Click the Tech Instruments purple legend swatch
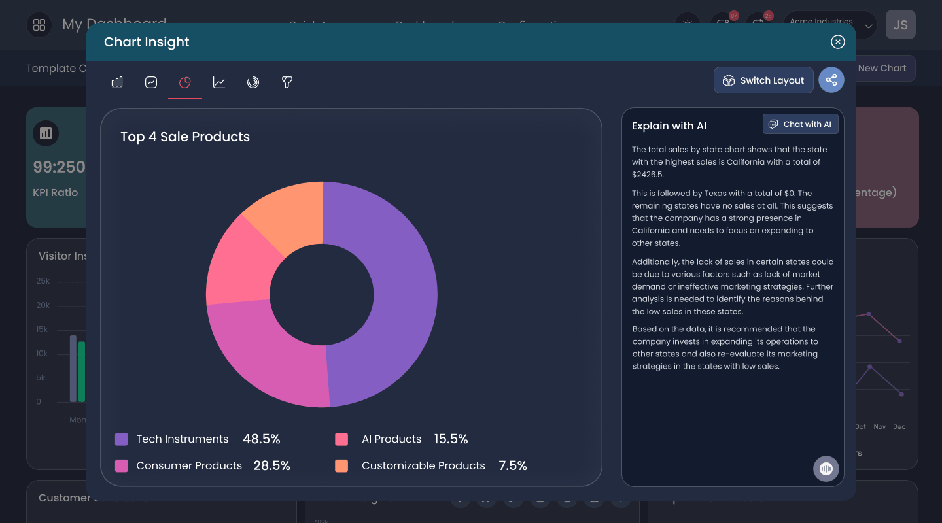This screenshot has width=942, height=523. click(x=122, y=439)
